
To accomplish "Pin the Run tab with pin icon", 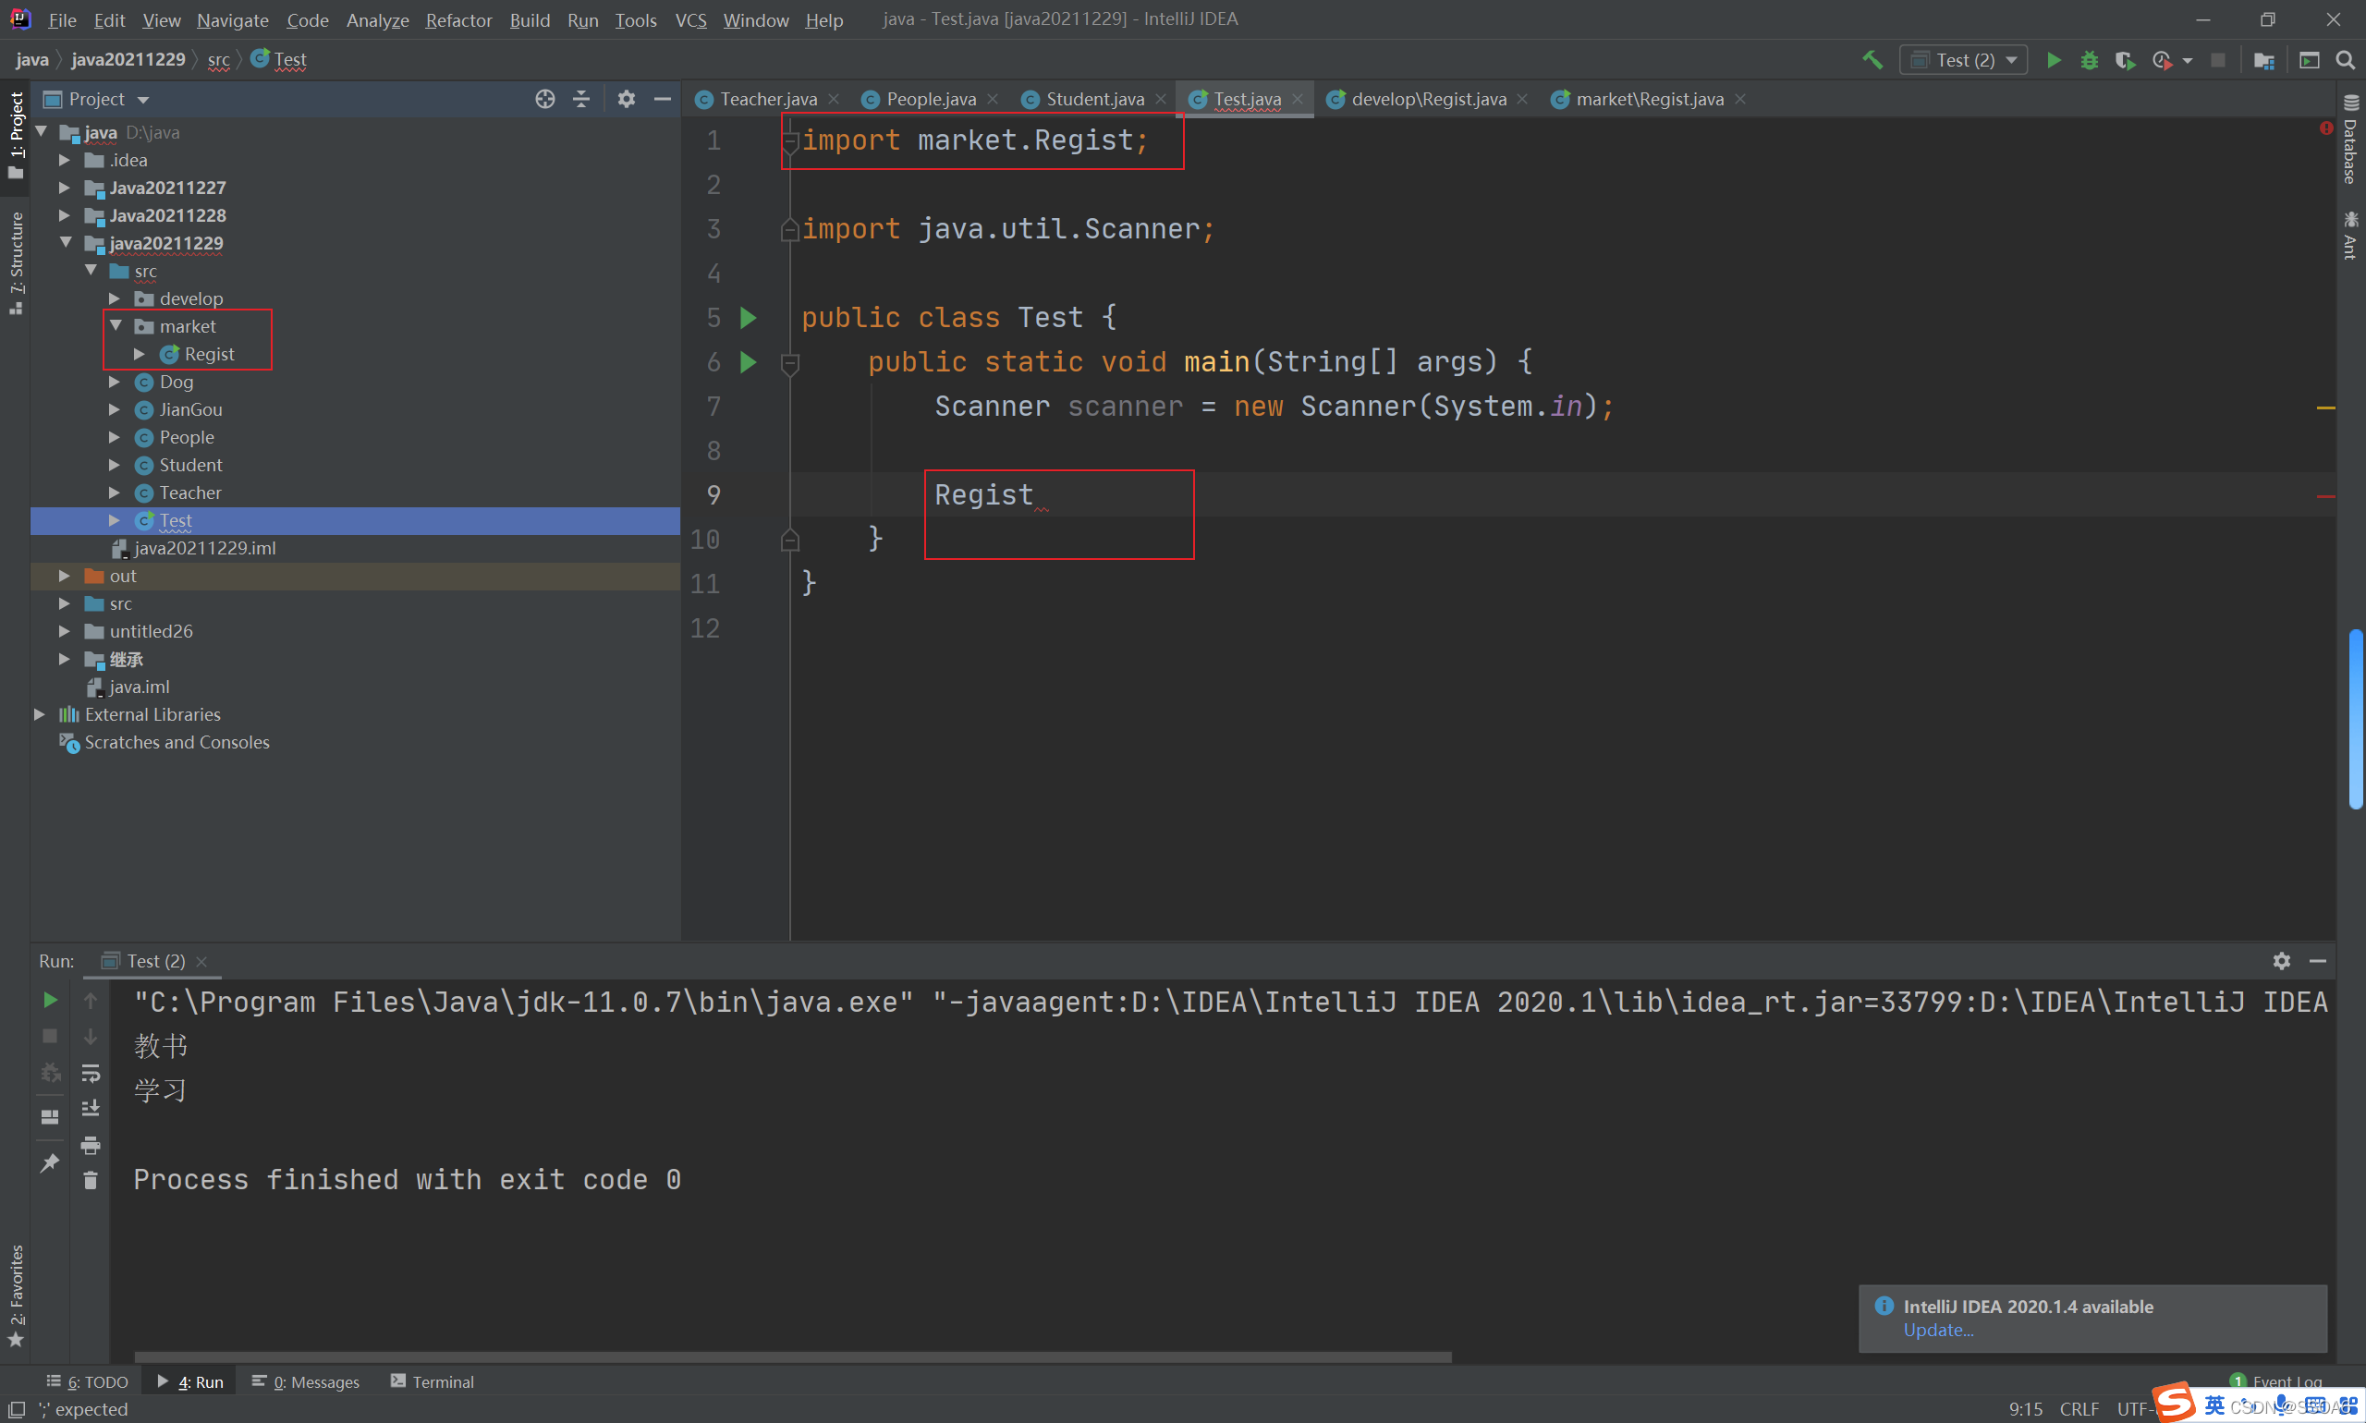I will pyautogui.click(x=50, y=1162).
